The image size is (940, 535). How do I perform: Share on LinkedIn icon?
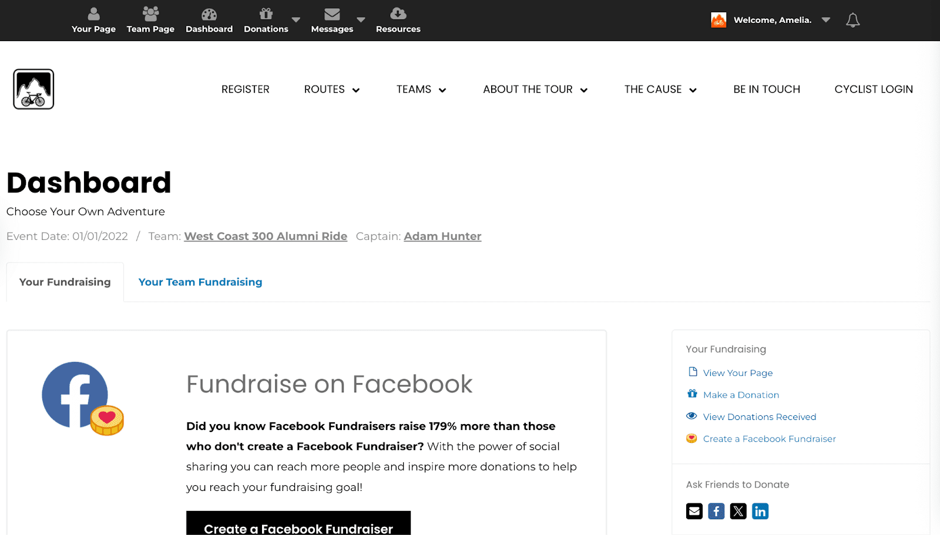[760, 512]
